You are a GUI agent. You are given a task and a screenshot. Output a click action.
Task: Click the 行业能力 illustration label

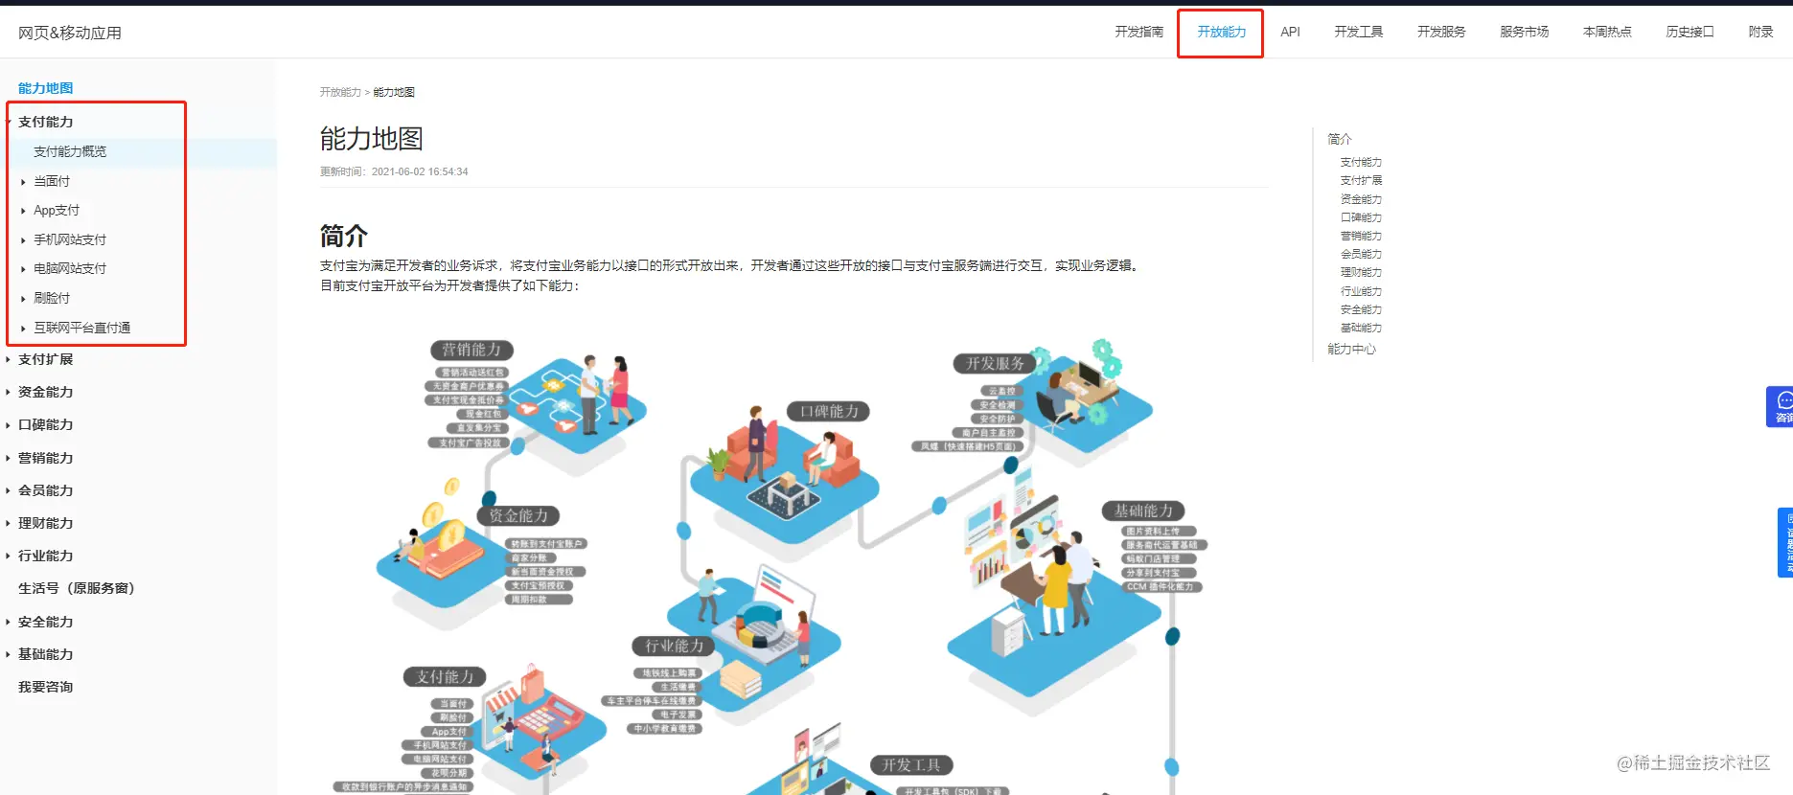point(674,646)
